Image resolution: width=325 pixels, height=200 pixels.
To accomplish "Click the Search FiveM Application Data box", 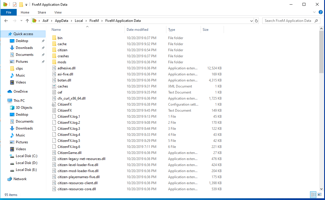I will click(x=288, y=21).
